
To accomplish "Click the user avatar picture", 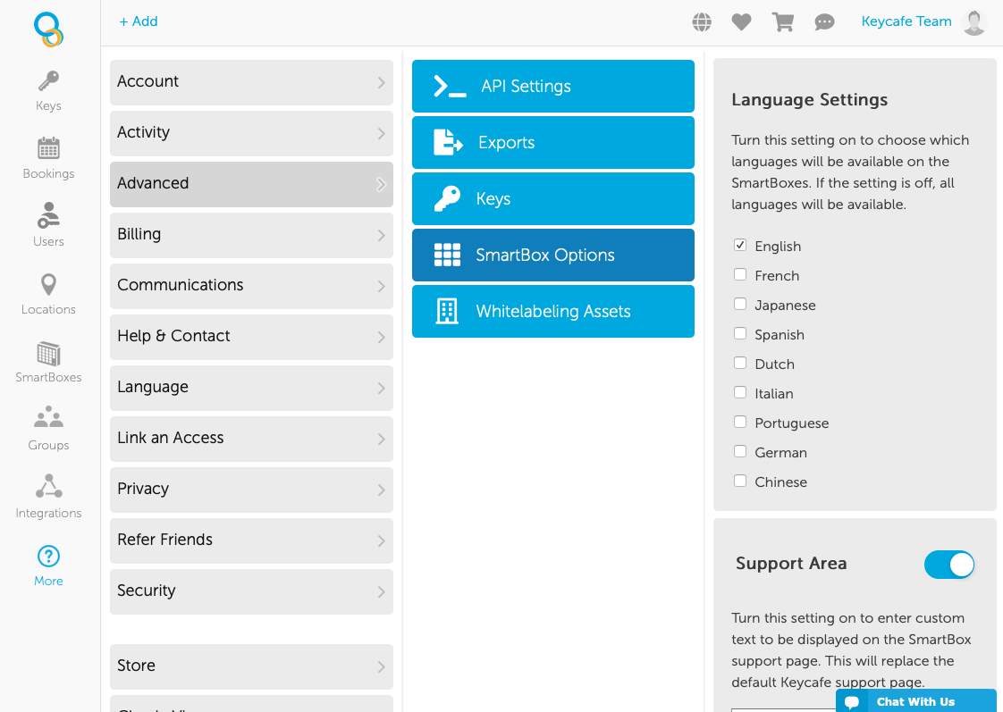I will pyautogui.click(x=974, y=22).
